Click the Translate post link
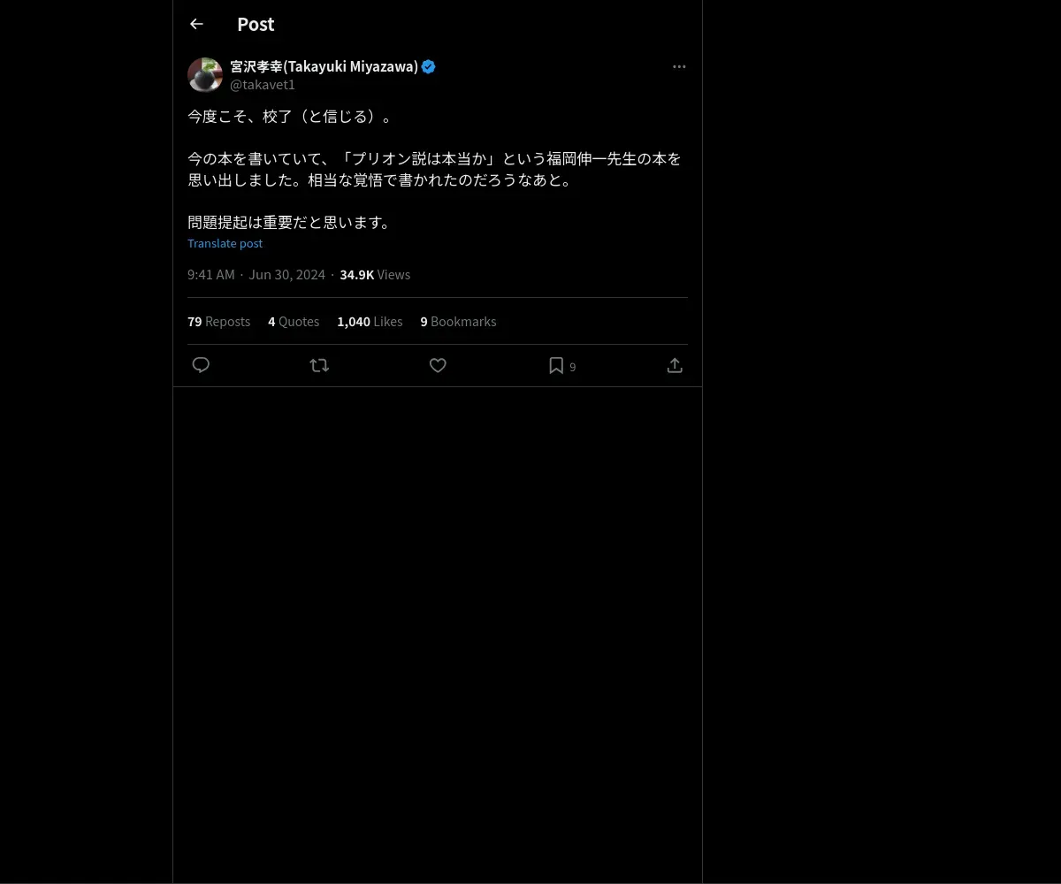 [225, 243]
